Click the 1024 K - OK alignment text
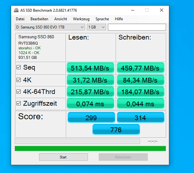This screenshot has width=194, height=173. point(29,53)
